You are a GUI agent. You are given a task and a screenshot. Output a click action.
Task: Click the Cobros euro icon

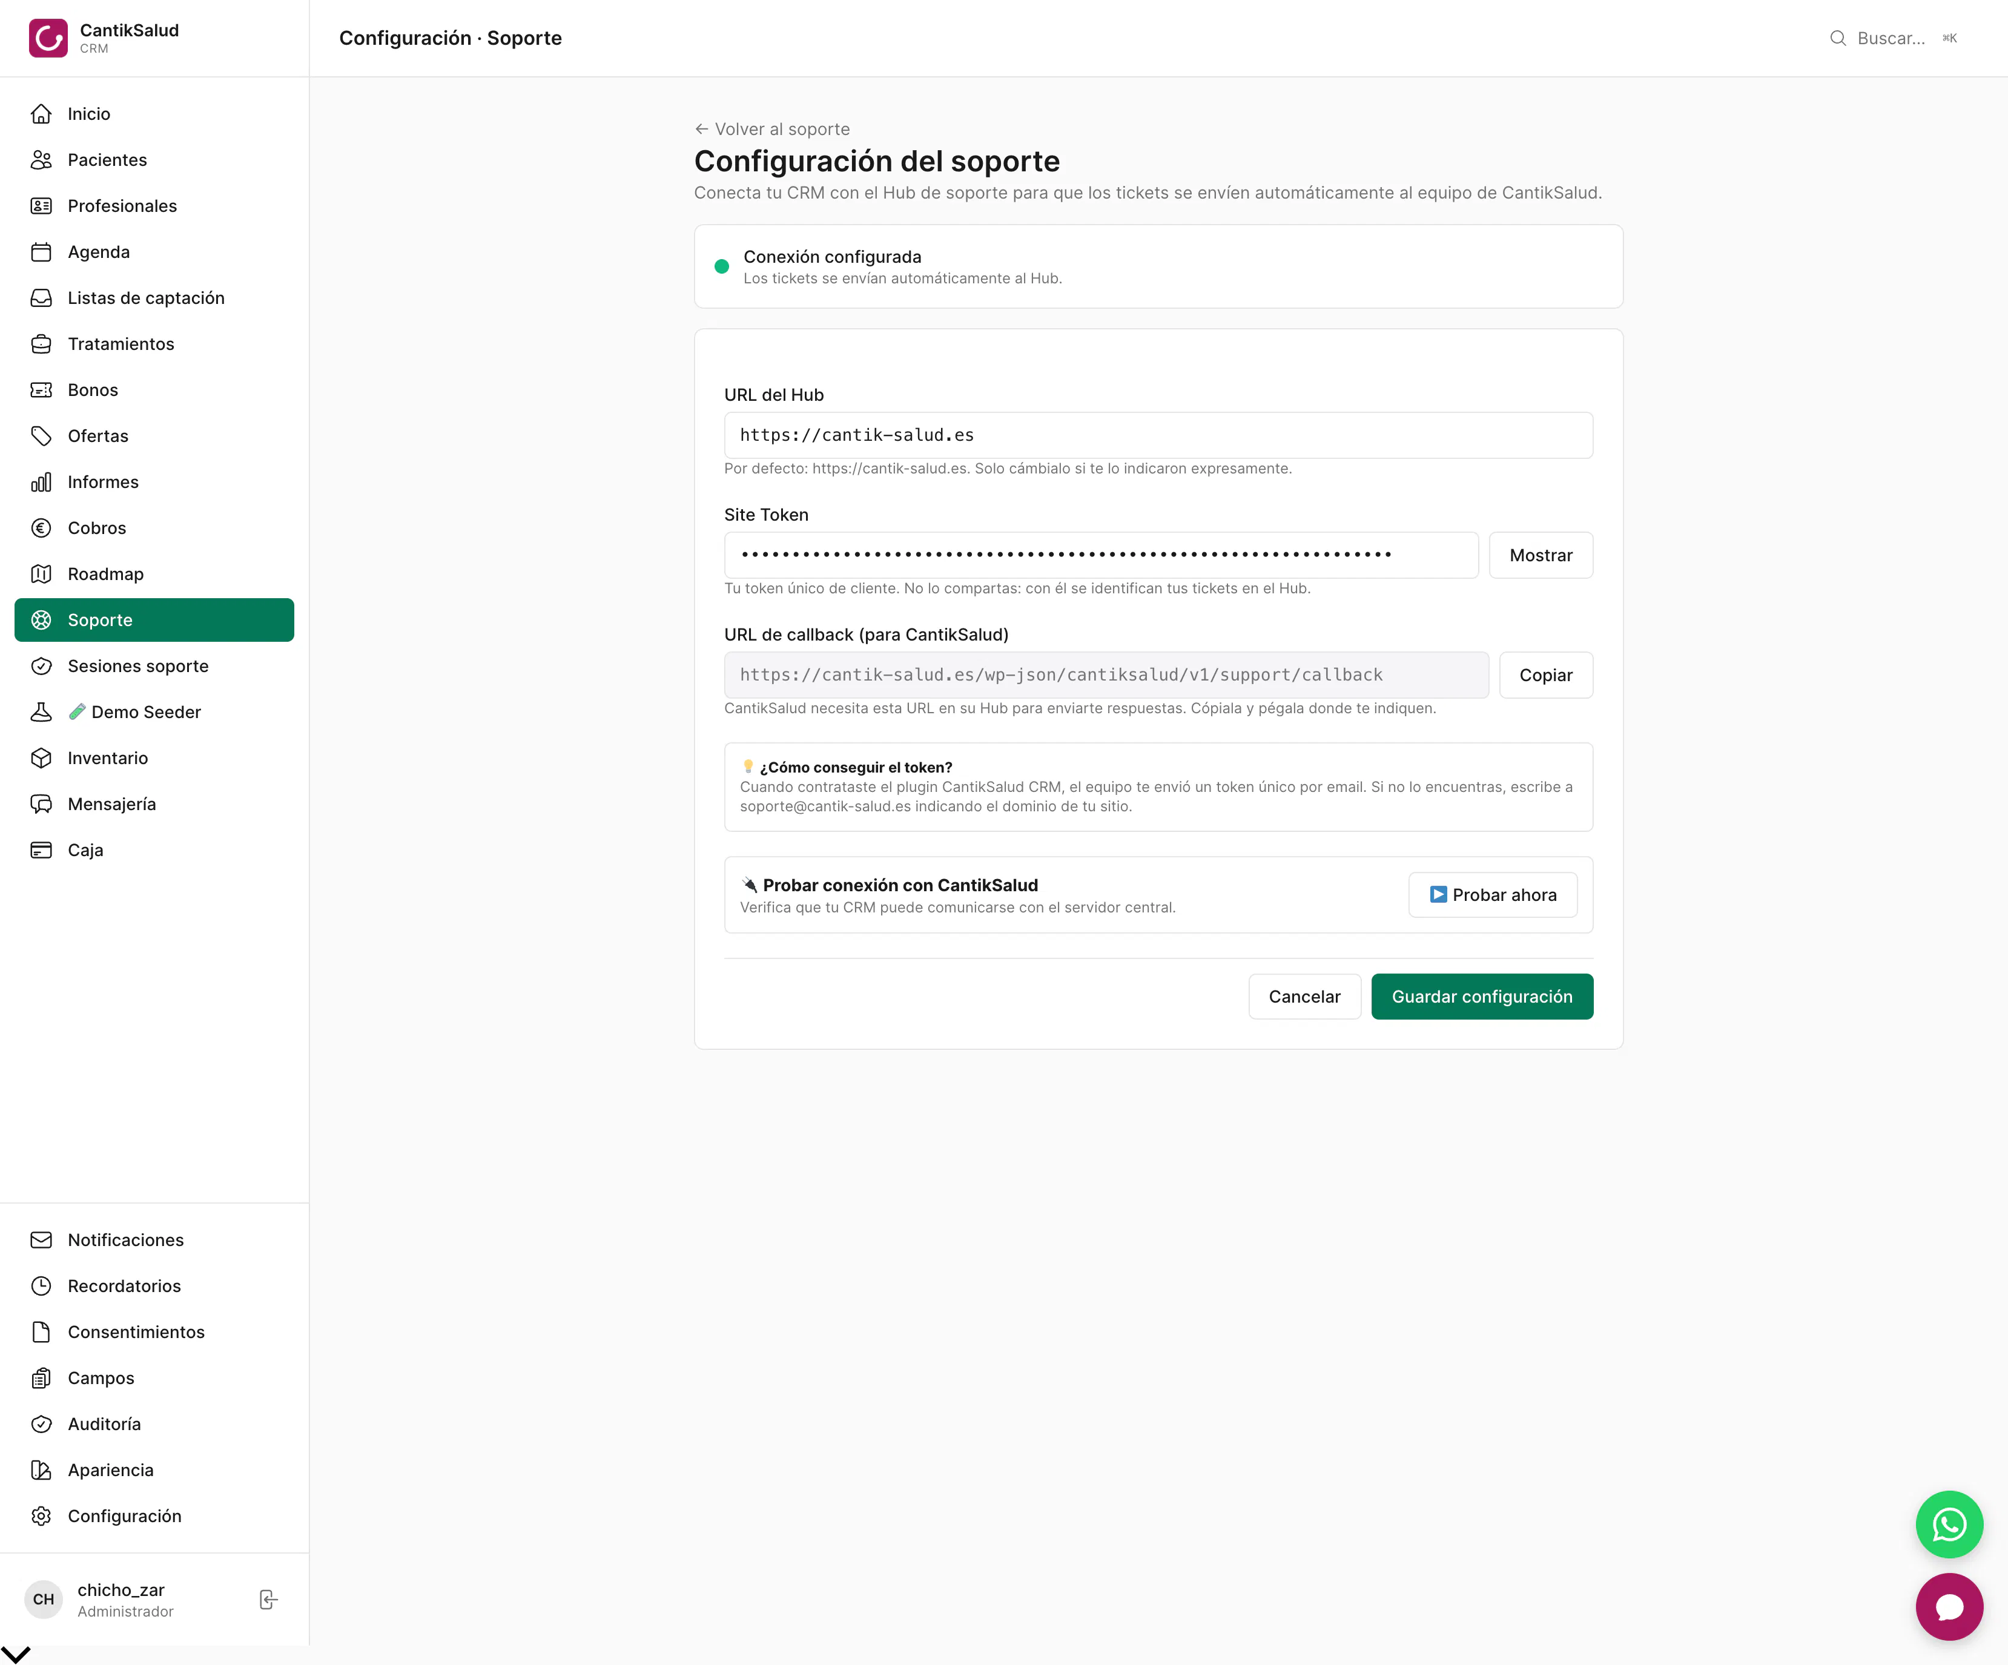pos(41,527)
